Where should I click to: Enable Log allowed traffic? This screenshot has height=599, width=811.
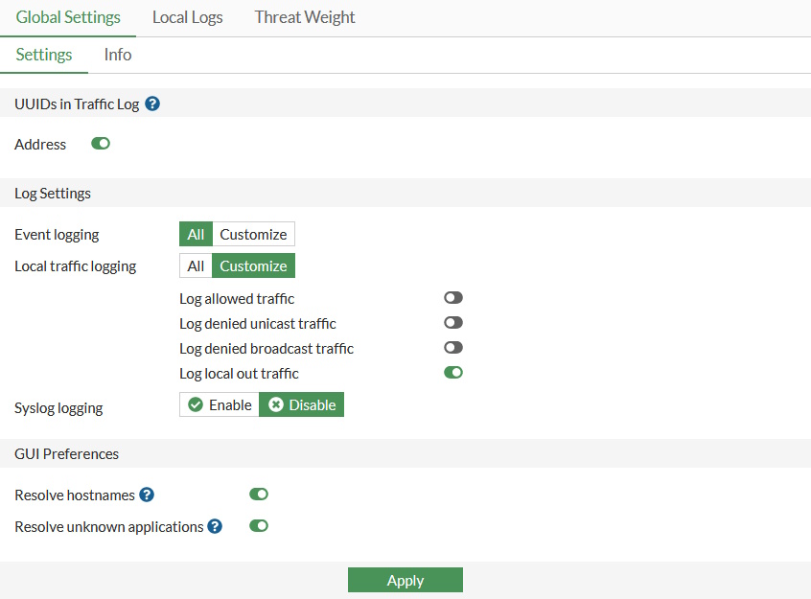pos(452,297)
